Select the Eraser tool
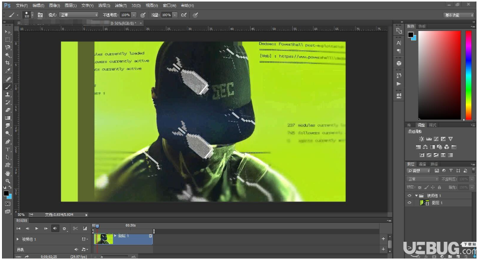This screenshot has width=479, height=259. [8, 110]
